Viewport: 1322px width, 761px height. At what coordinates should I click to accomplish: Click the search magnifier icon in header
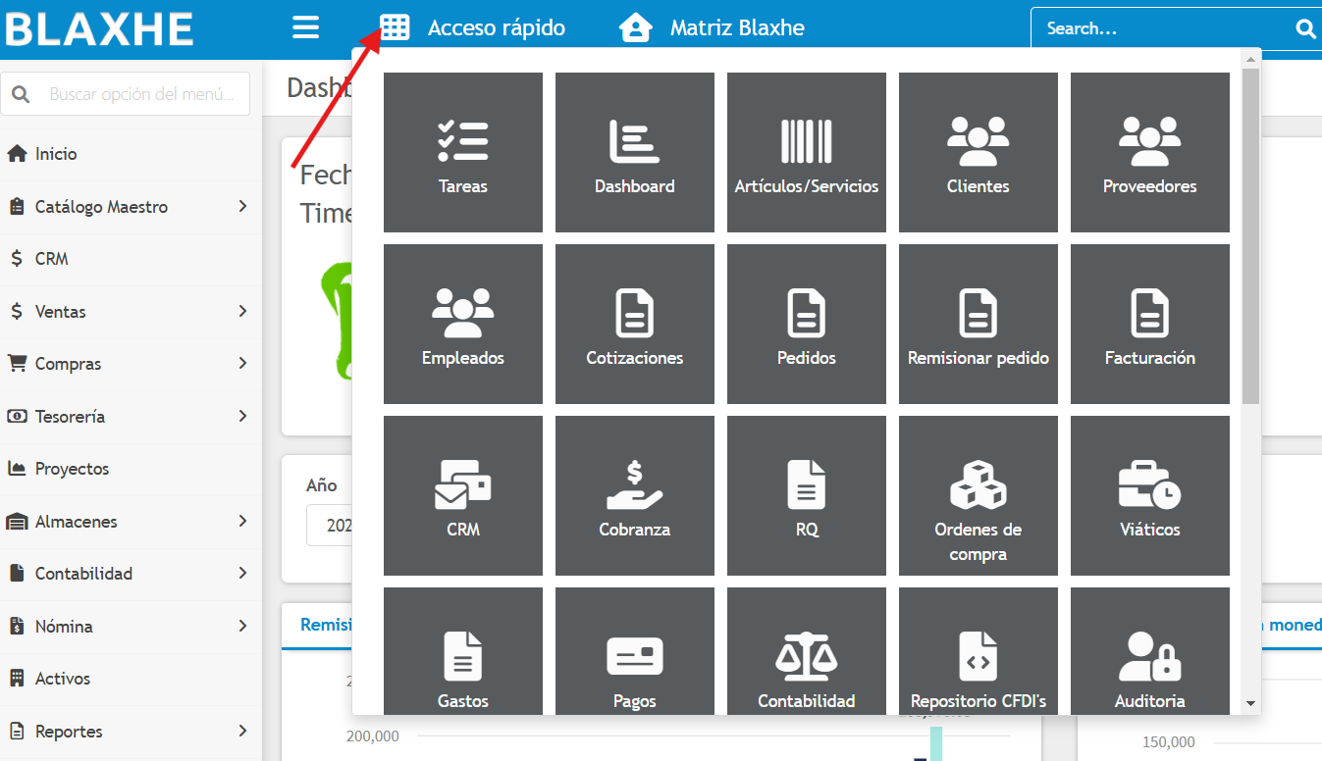(1305, 28)
